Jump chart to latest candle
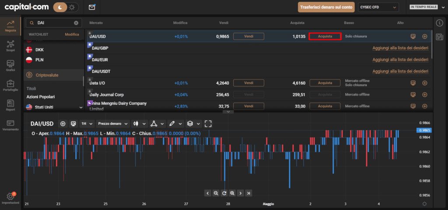Image resolution: width=448 pixels, height=210 pixels. pos(249,193)
